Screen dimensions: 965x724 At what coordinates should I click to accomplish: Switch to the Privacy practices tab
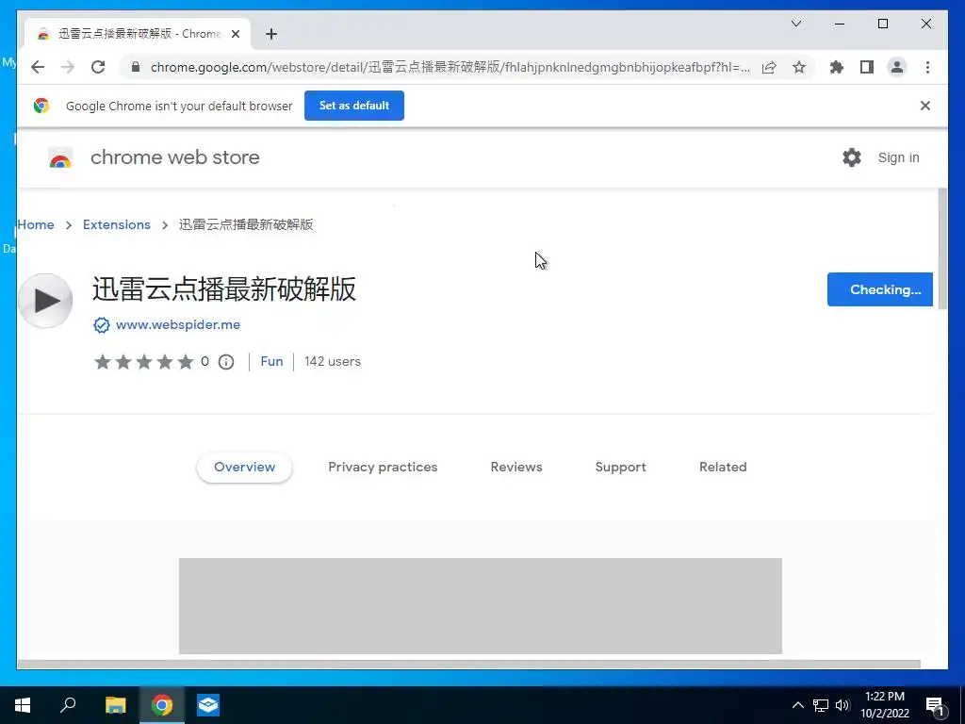(x=383, y=467)
